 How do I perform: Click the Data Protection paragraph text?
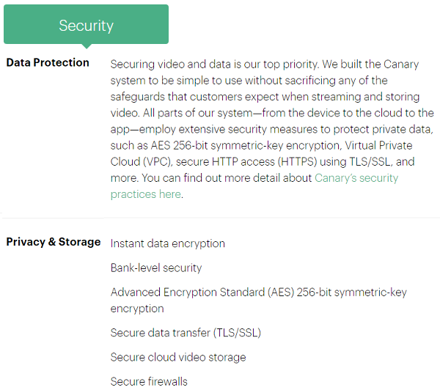(272, 129)
